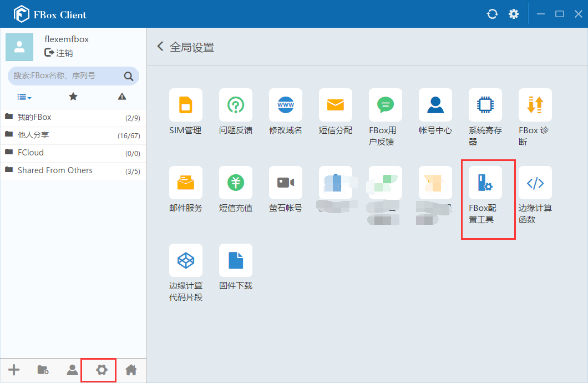Screen dimensions: 588x383
Task: Open FBox 诊断 arrows icon
Action: click(535, 105)
